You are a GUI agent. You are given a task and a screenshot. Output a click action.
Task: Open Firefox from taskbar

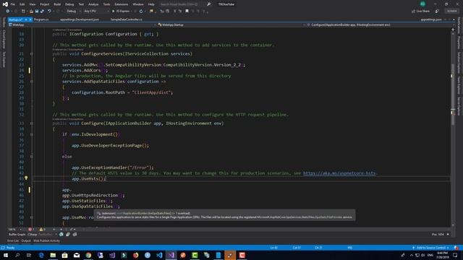[x=135, y=255]
